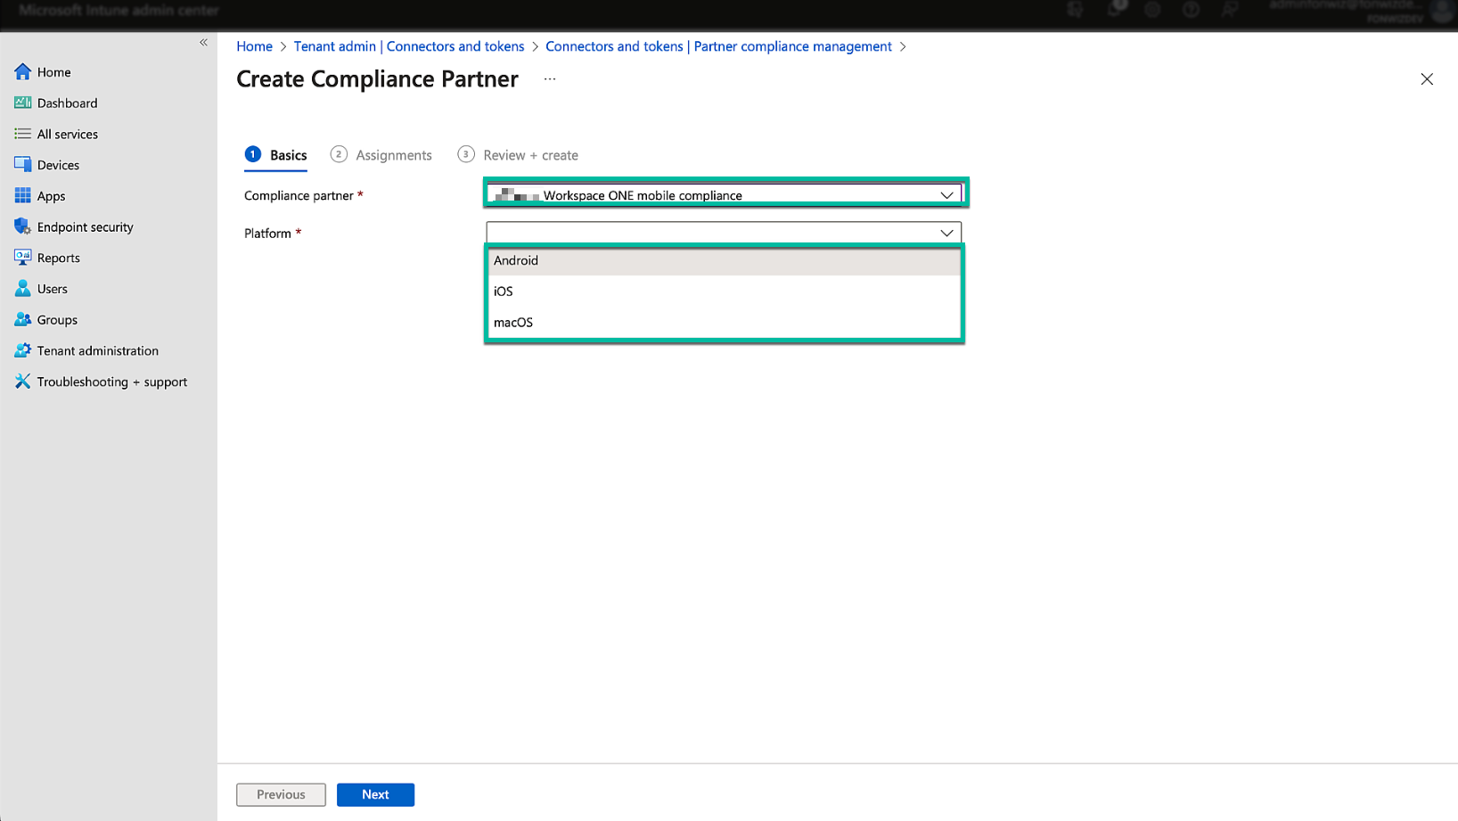Open the Dashboard icon in sidebar

point(22,103)
